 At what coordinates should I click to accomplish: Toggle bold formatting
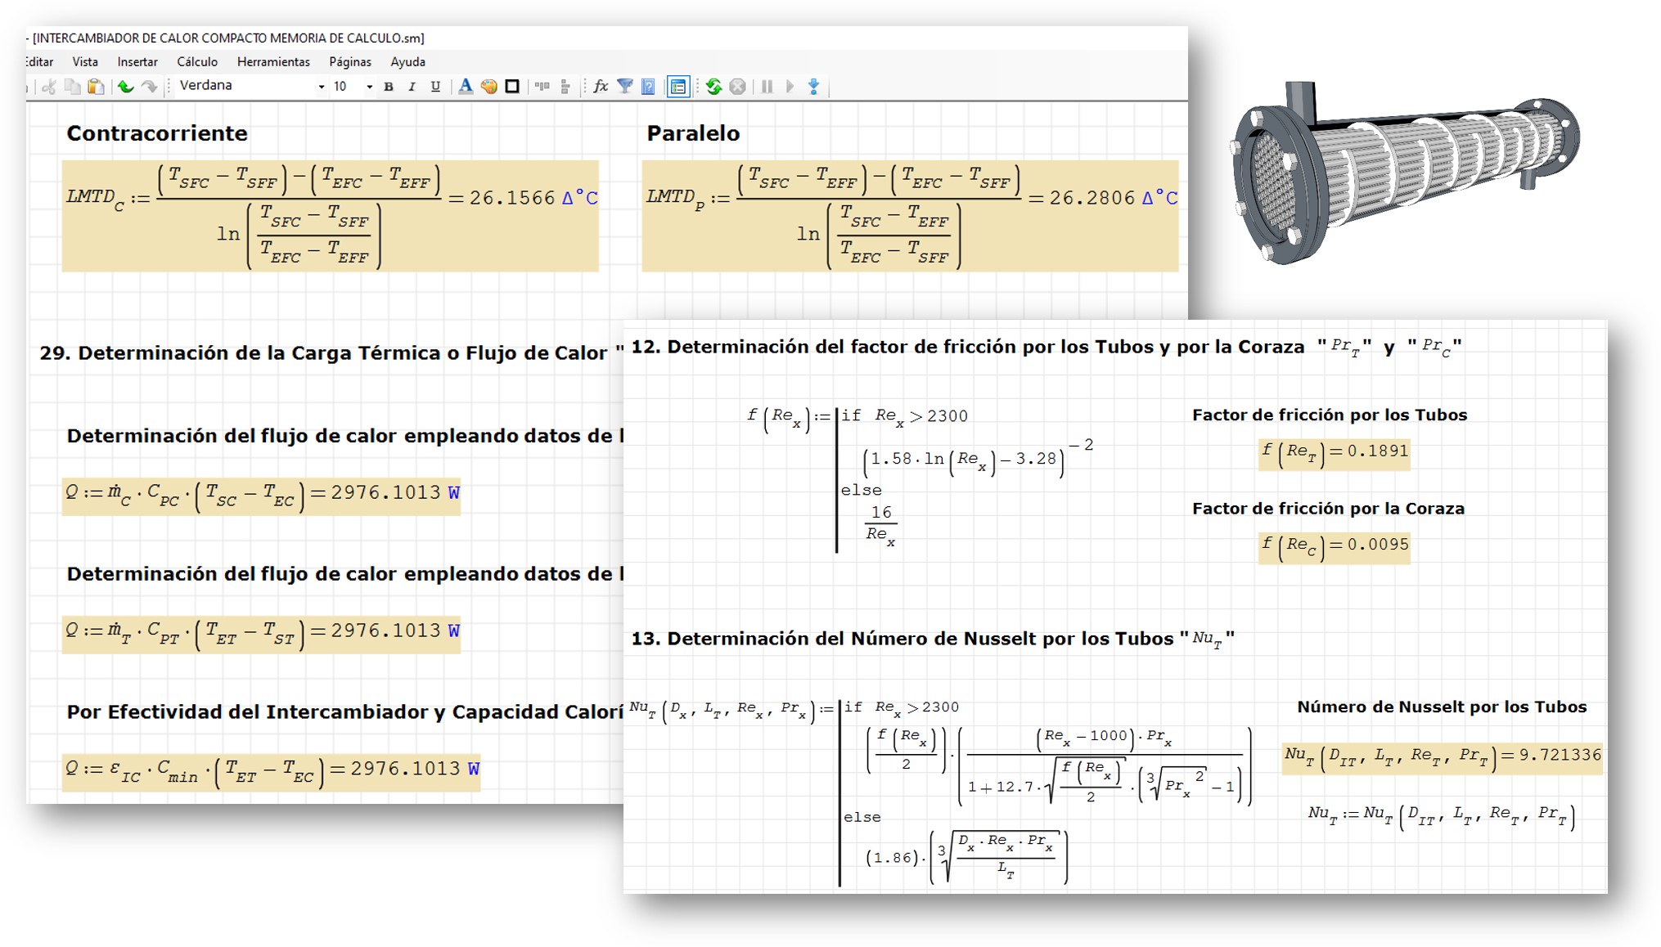click(389, 87)
